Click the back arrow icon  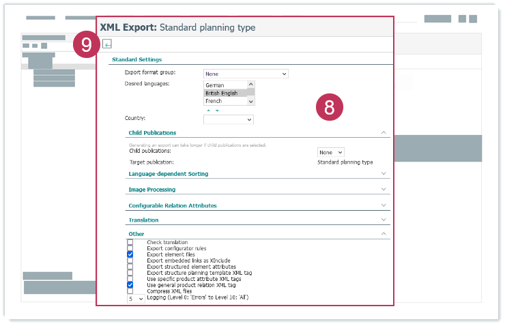107,44
